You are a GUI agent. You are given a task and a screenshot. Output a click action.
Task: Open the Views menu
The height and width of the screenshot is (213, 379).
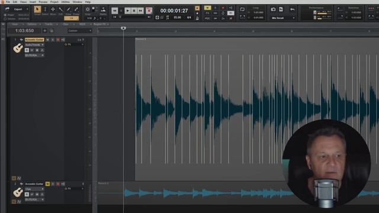23,2
